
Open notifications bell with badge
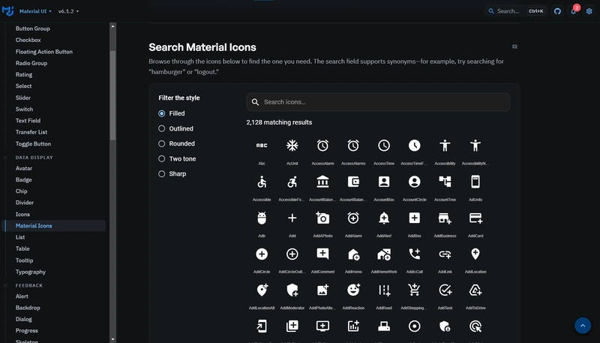coord(573,11)
